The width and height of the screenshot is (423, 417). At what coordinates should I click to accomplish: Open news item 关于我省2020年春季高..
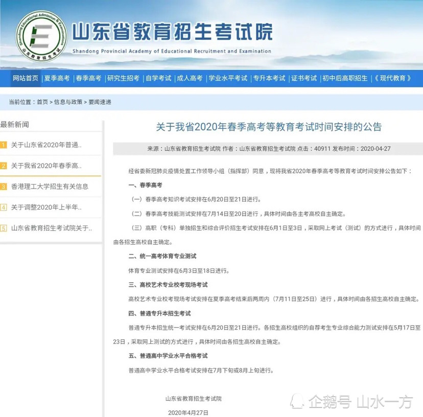pos(46,166)
